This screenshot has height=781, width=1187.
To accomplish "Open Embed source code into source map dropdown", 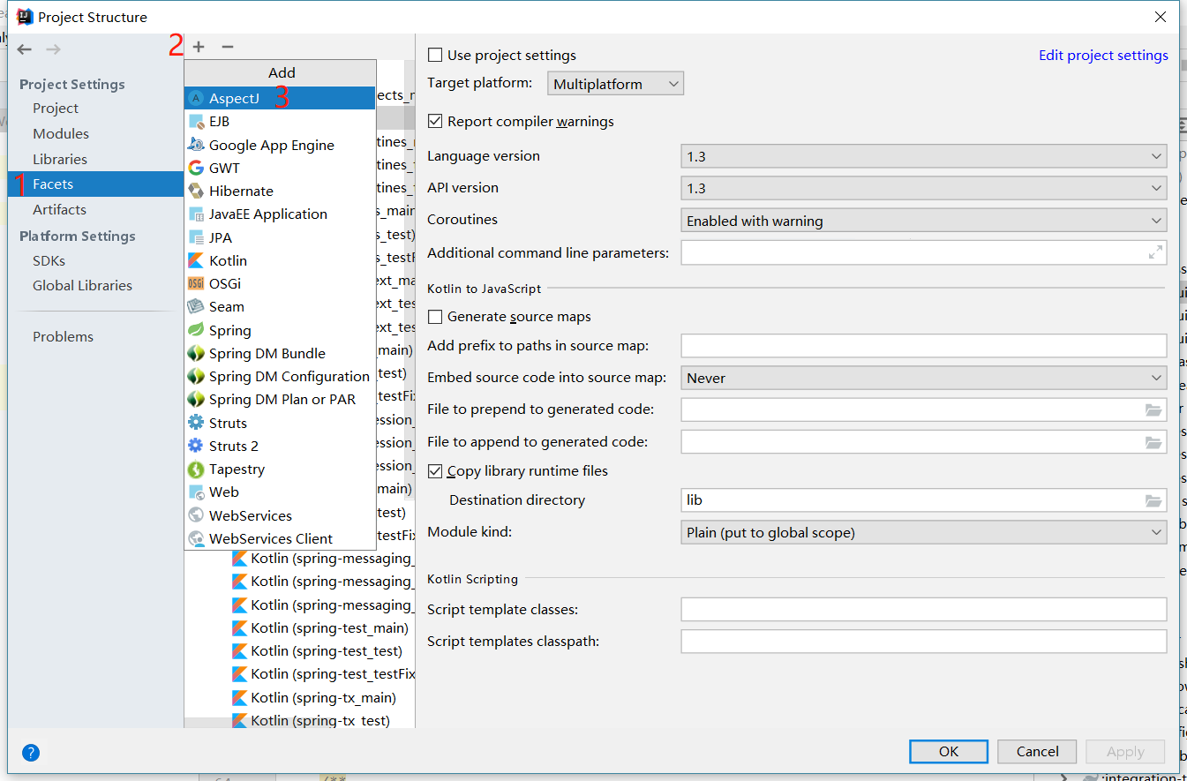I will click(x=924, y=378).
